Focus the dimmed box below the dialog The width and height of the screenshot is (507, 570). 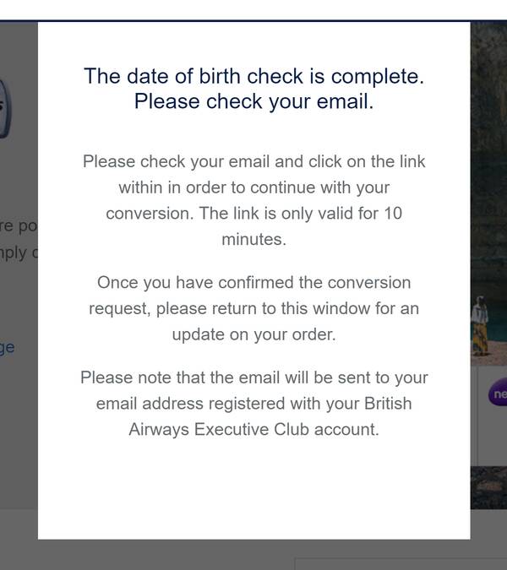401,564
